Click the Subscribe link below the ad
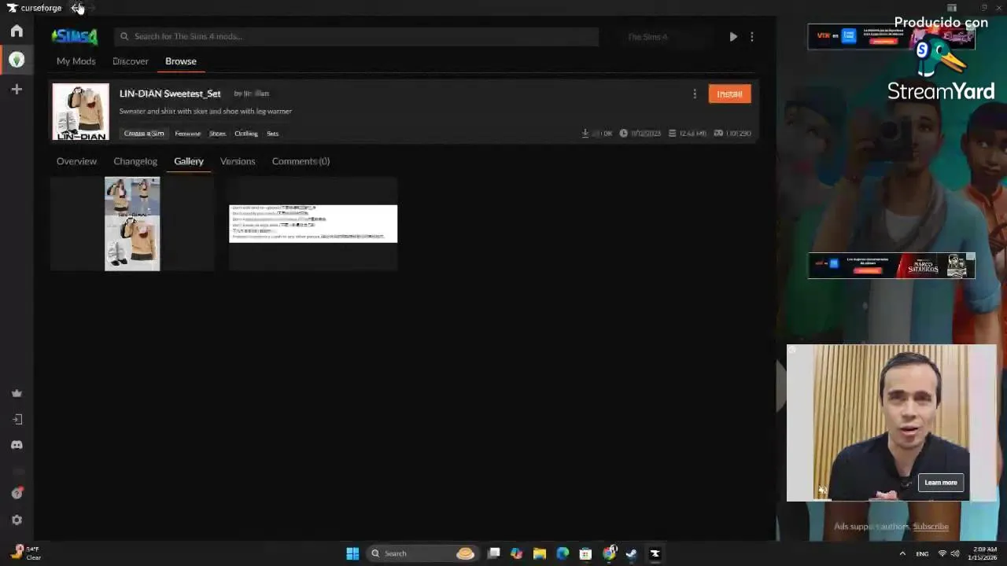Viewport: 1007px width, 566px height. (931, 527)
